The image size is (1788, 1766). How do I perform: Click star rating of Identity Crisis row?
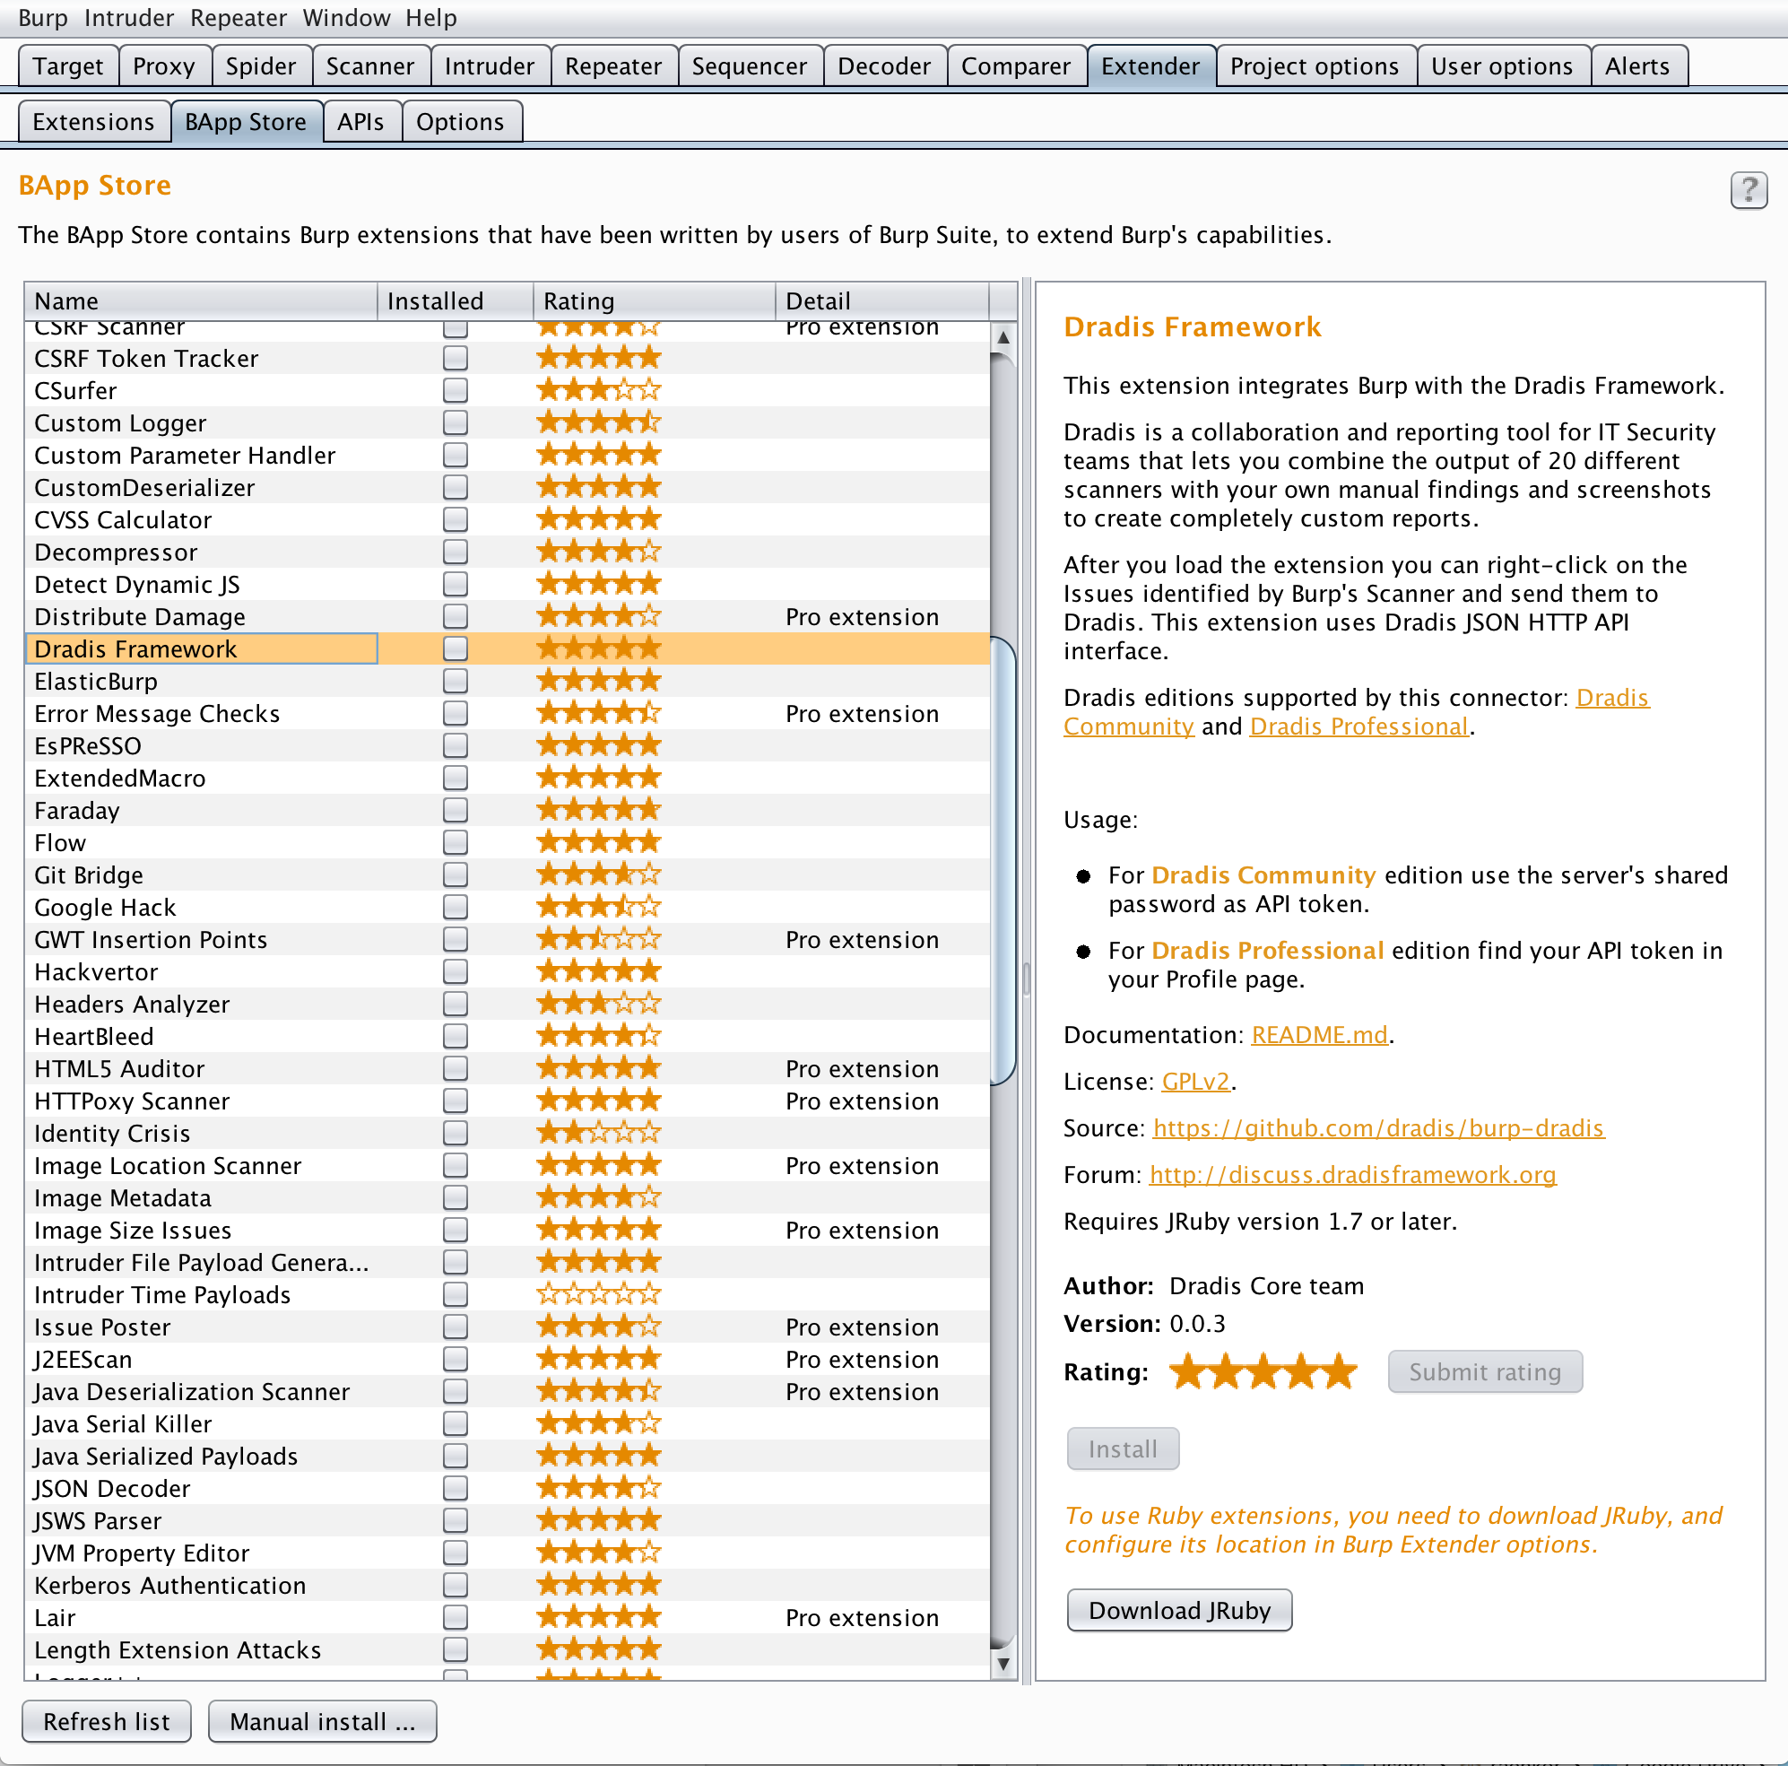[599, 1132]
